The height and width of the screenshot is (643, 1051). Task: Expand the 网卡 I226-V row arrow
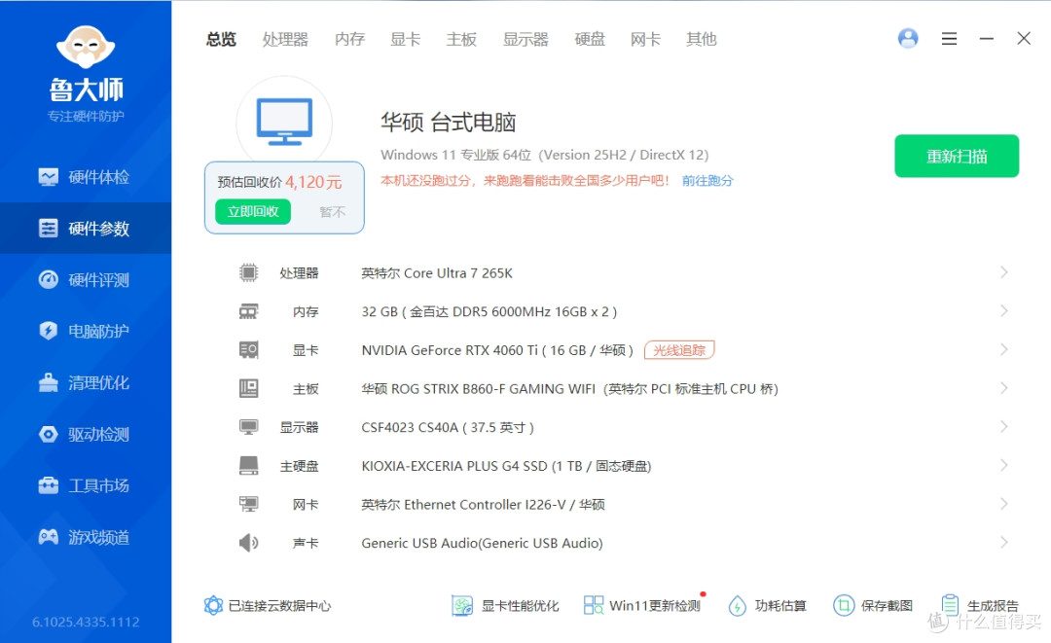coord(1003,504)
